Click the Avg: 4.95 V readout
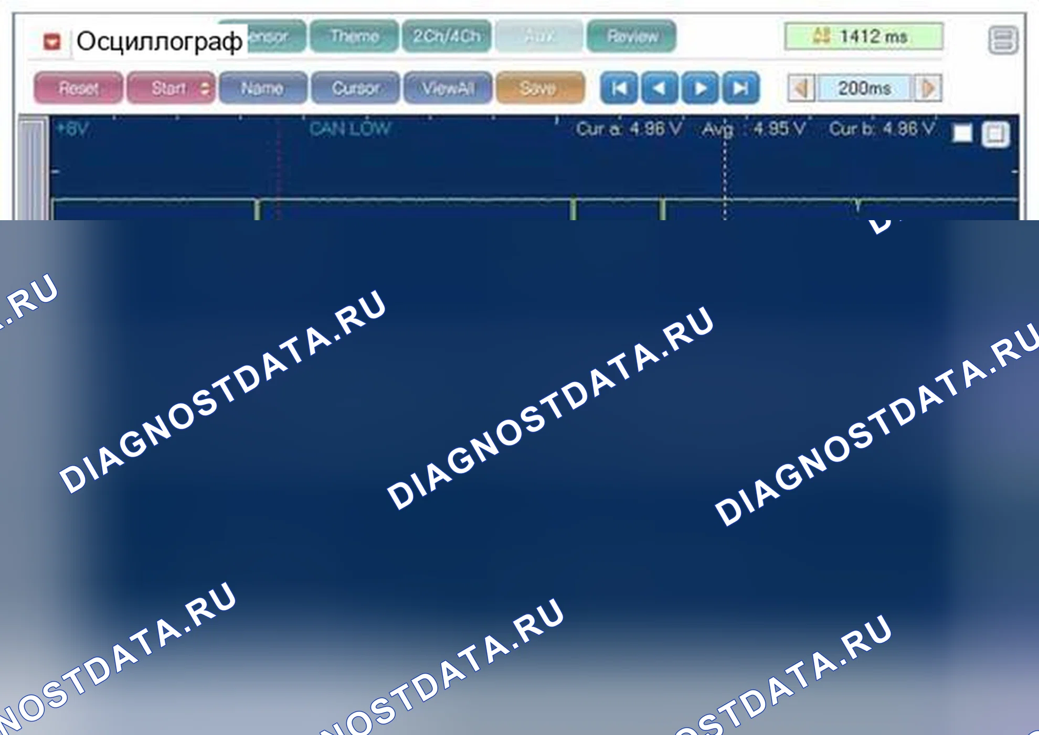This screenshot has width=1039, height=735. tap(753, 129)
